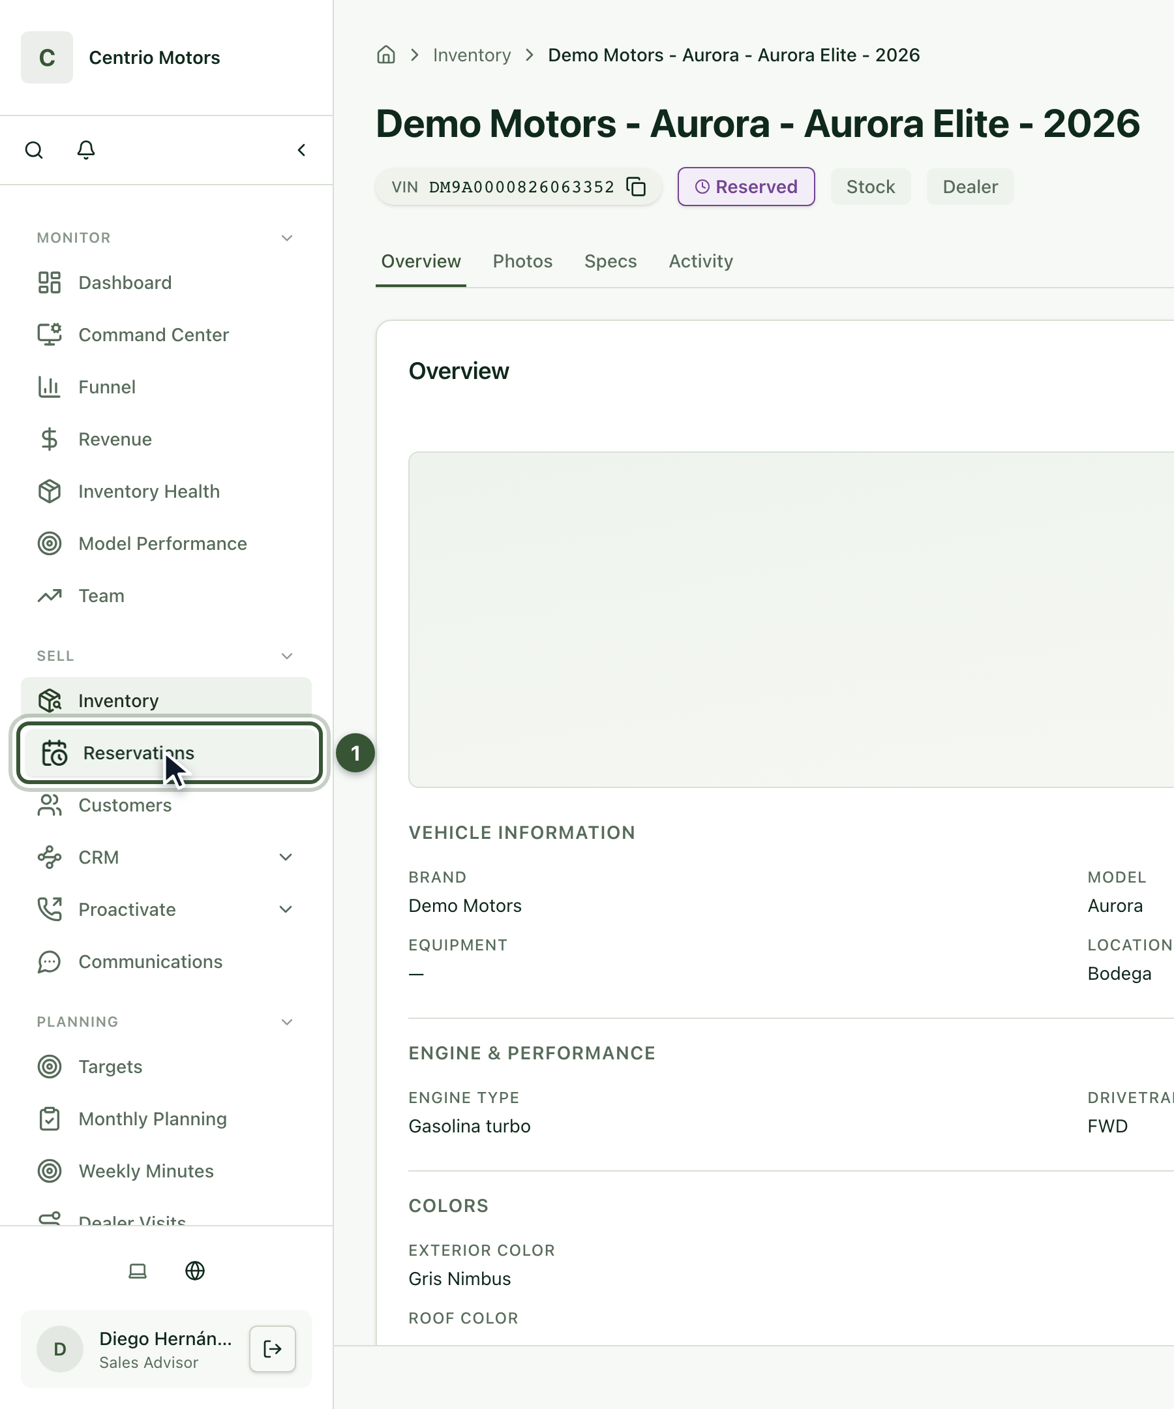The width and height of the screenshot is (1174, 1409).
Task: Go to Inventory breadcrumb link
Action: pyautogui.click(x=472, y=55)
